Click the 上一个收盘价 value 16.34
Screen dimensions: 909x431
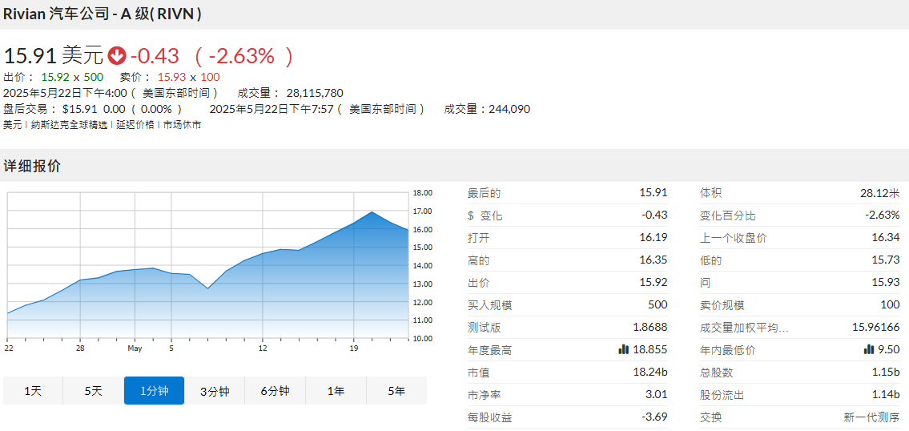887,238
